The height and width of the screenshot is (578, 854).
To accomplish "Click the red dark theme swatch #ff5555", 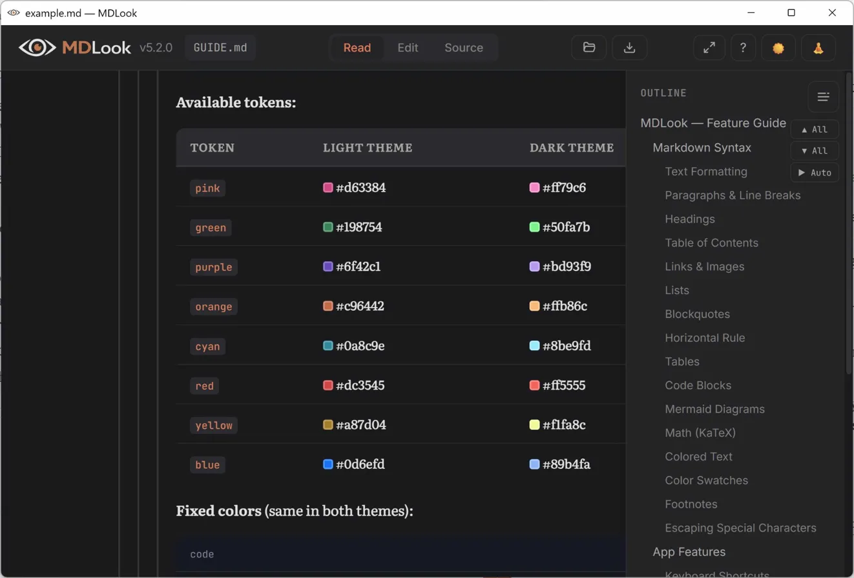I will pyautogui.click(x=534, y=385).
